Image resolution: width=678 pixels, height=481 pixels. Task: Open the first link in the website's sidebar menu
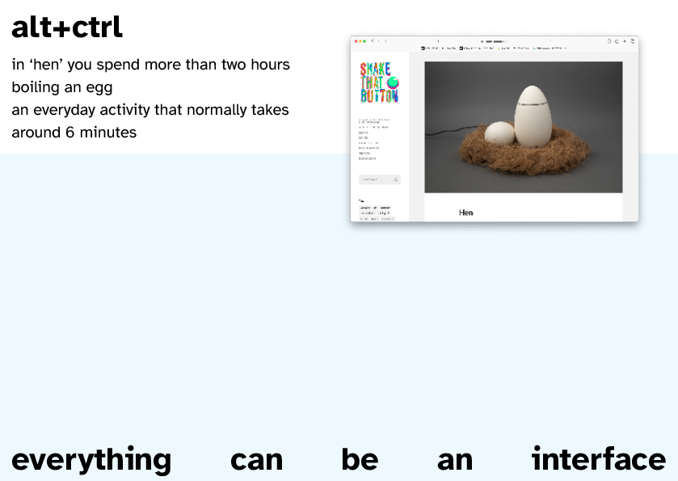[x=373, y=120]
